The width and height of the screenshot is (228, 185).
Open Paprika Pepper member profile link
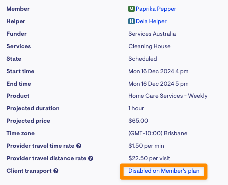(x=156, y=9)
